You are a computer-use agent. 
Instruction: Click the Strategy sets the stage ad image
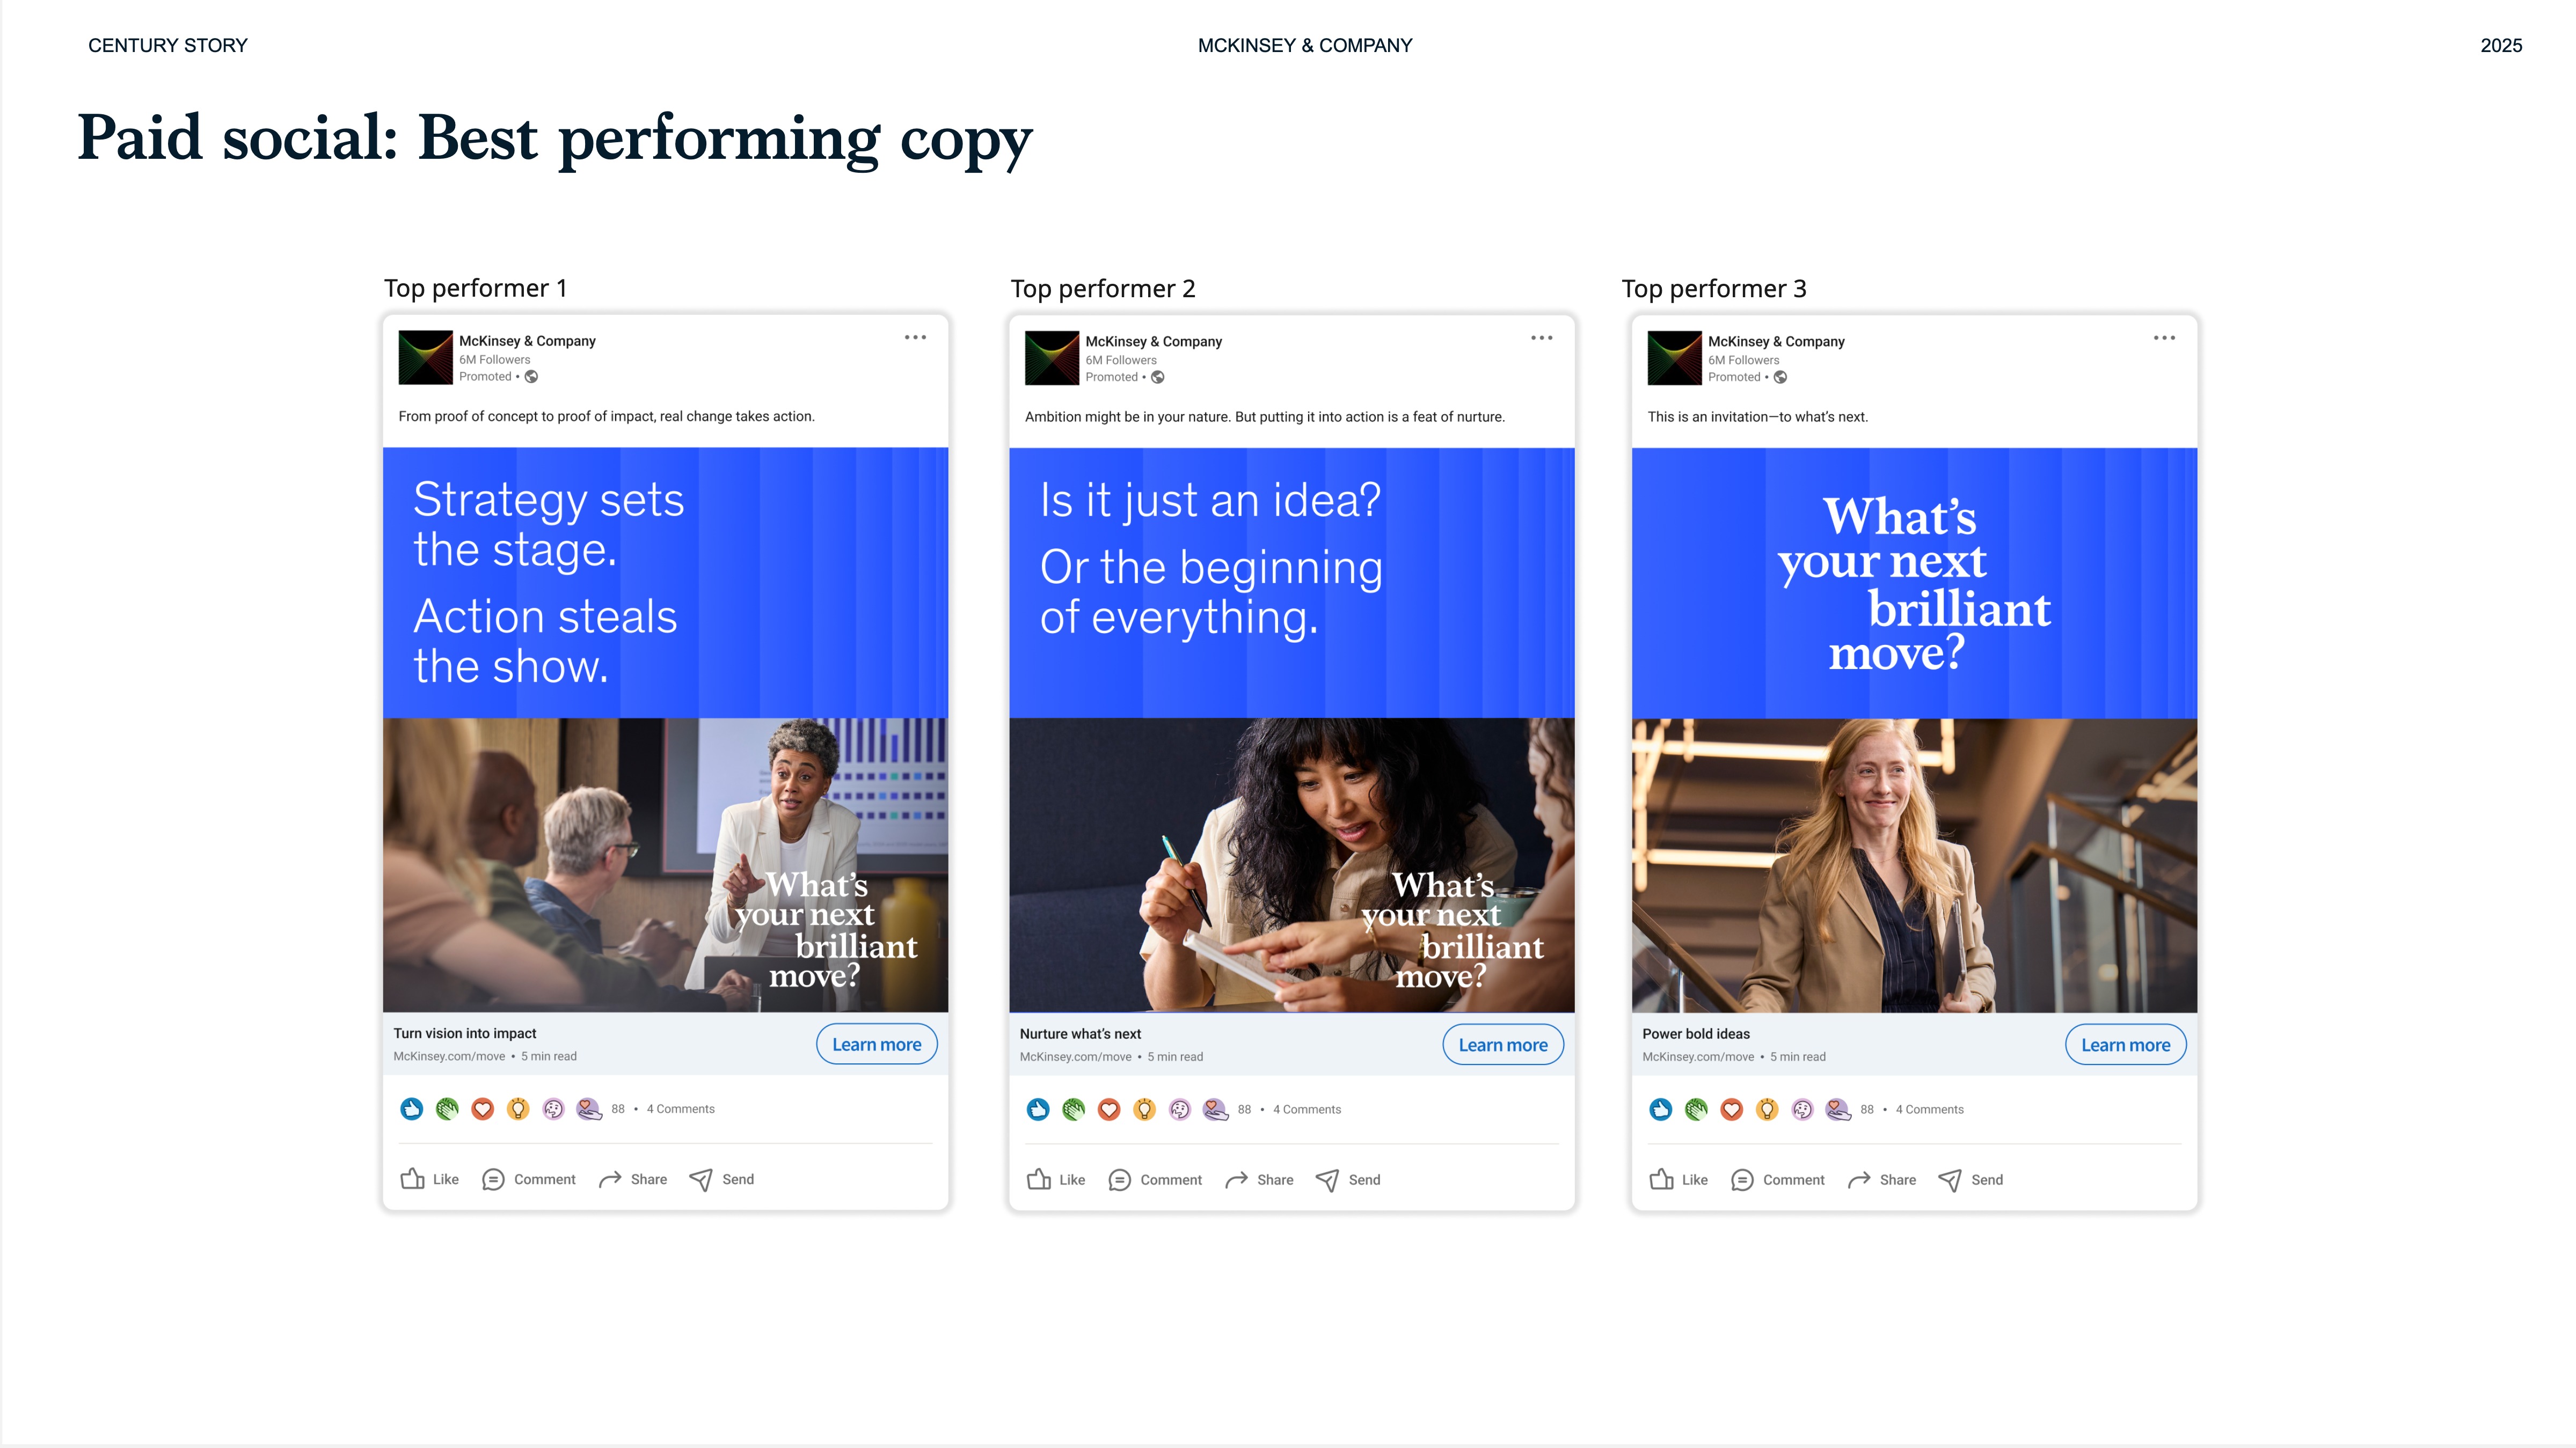[665, 730]
